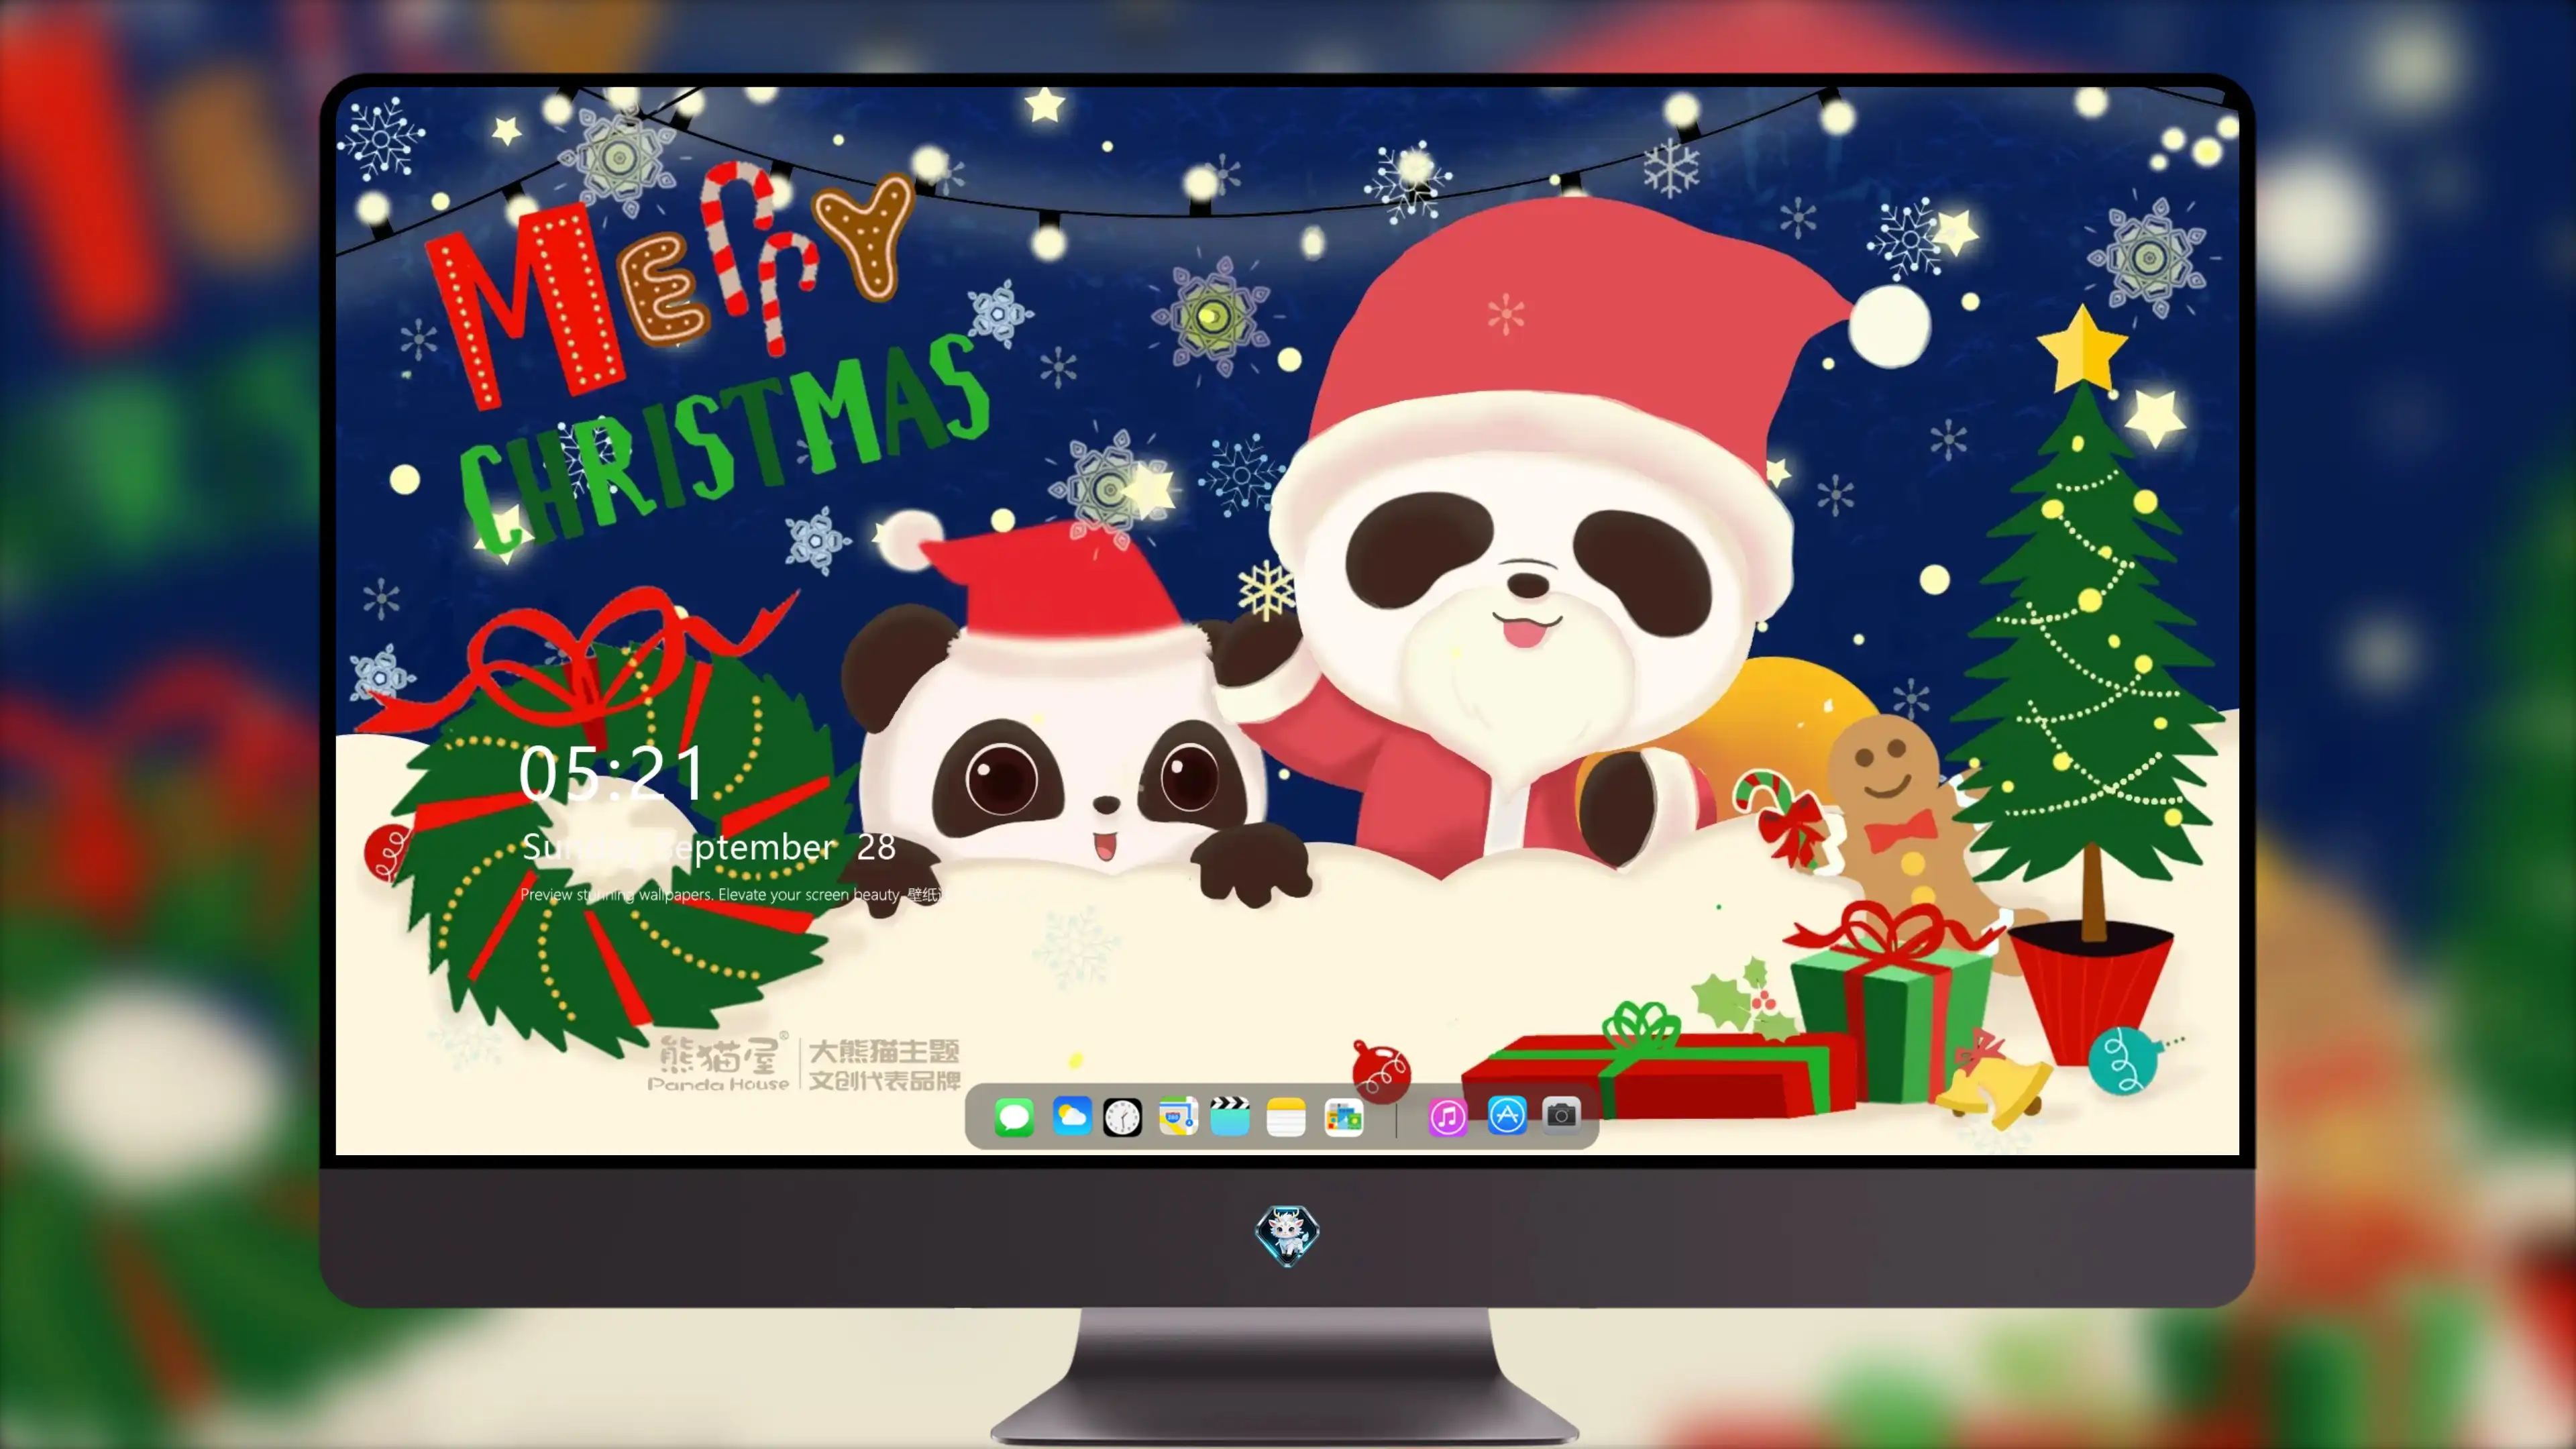Launch the blue App Store icon
The width and height of the screenshot is (2576, 1449).
coord(1507,1116)
